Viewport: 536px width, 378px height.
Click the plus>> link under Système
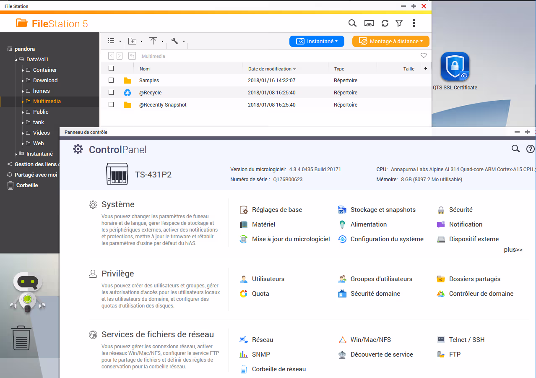point(513,250)
